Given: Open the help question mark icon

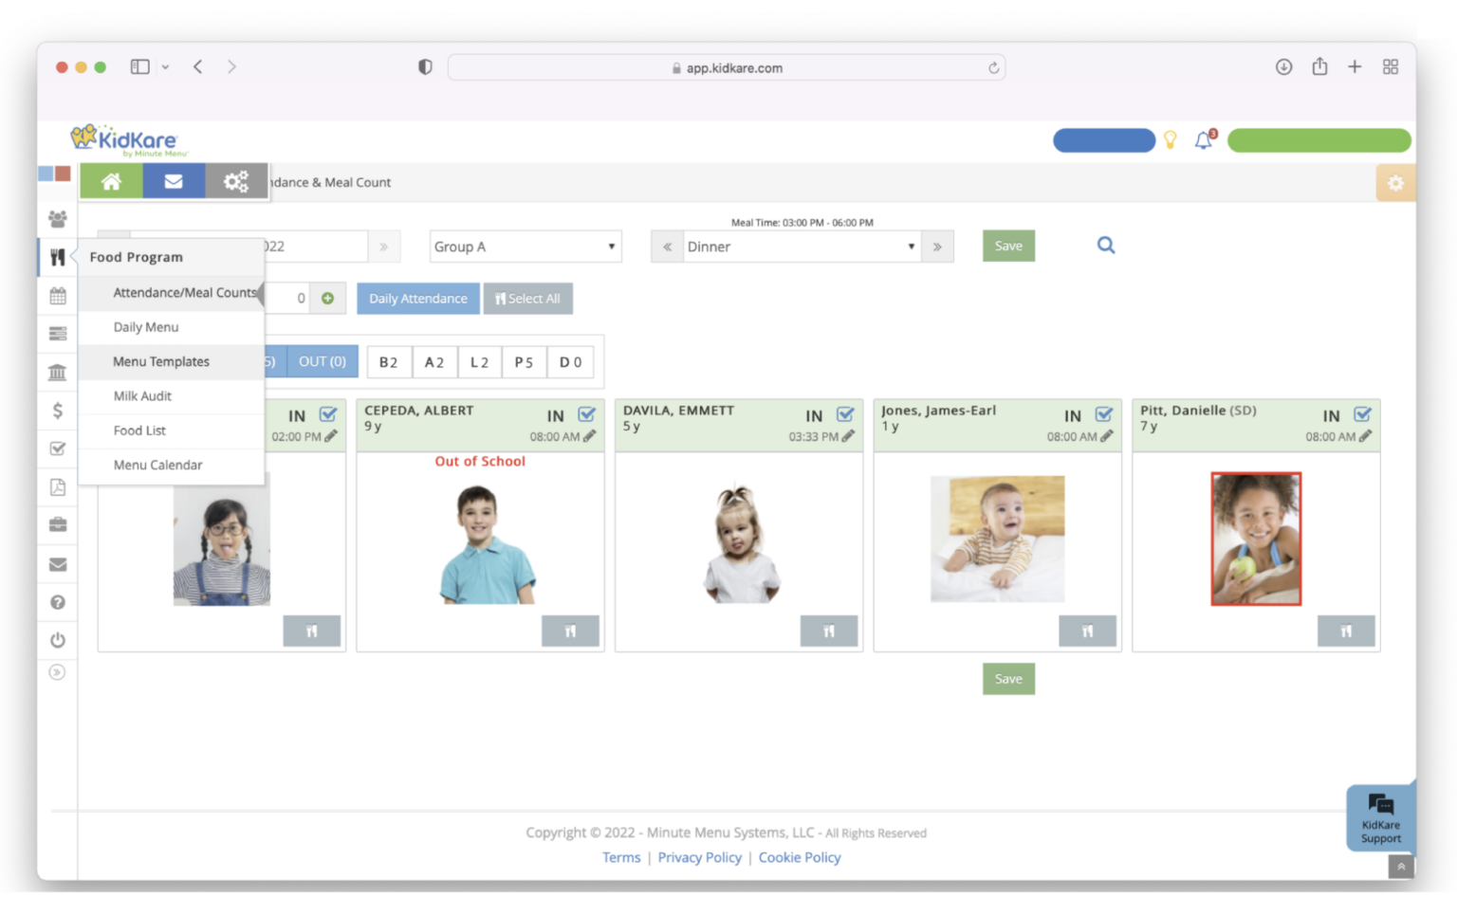Looking at the screenshot, I should (57, 601).
